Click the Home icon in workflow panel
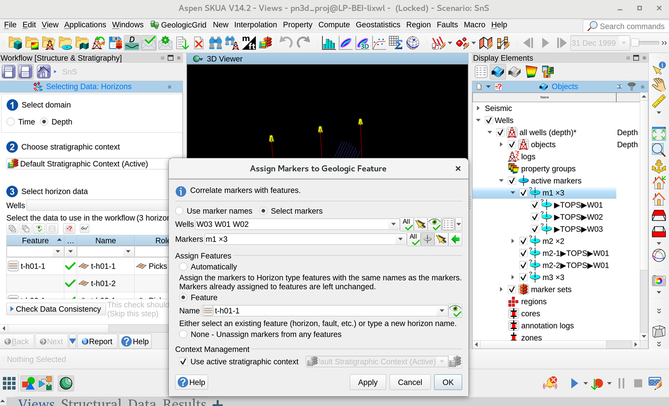The width and height of the screenshot is (669, 406). tap(43, 72)
